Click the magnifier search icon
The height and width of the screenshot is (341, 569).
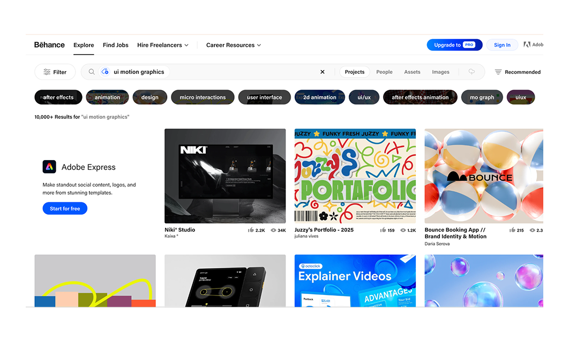(x=92, y=72)
